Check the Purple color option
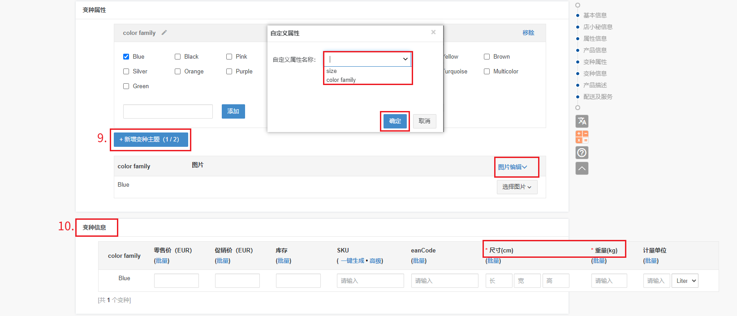737x316 pixels. tap(229, 72)
